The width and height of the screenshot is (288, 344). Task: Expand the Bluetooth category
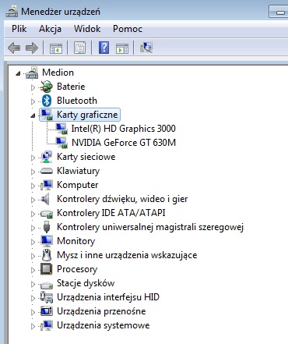click(x=33, y=101)
